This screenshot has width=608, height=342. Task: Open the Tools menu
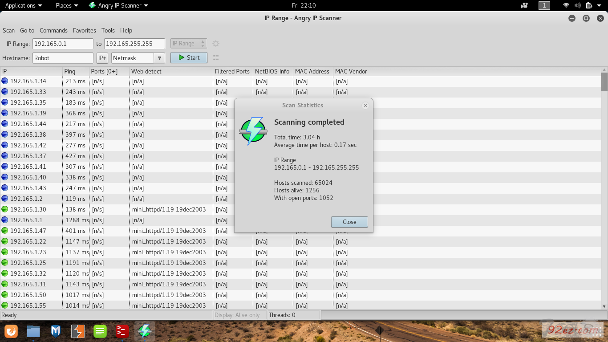coord(108,30)
